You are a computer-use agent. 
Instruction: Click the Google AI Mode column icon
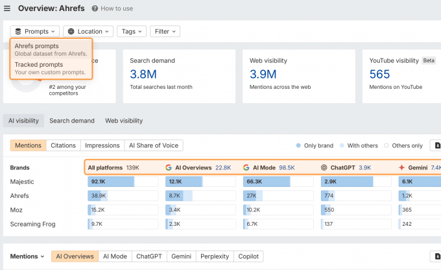(x=246, y=167)
